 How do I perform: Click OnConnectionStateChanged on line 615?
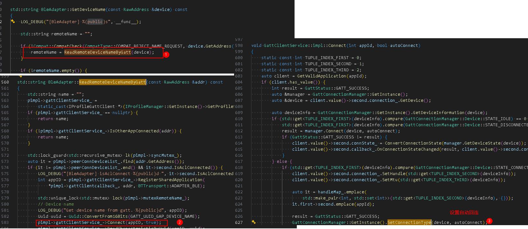(x=408, y=149)
